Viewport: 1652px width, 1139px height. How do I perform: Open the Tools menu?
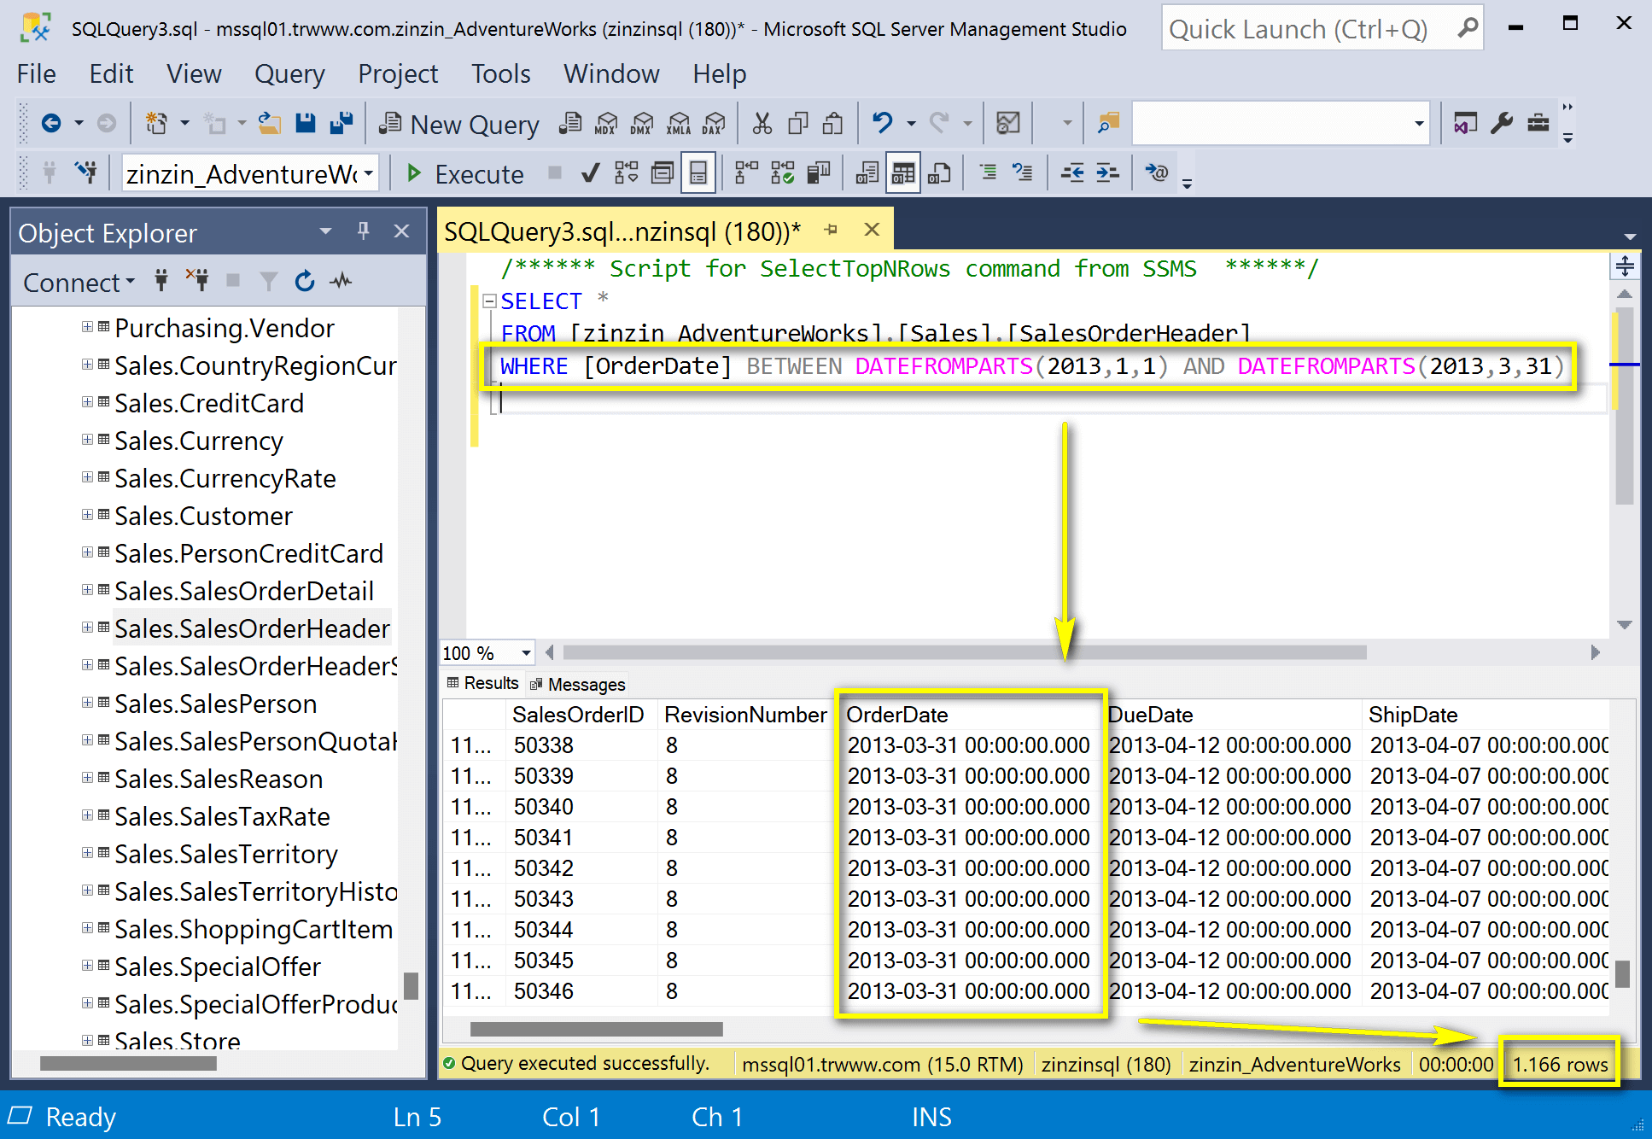click(x=500, y=74)
